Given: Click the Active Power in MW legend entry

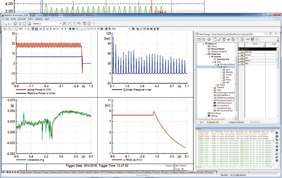Looking at the screenshot, I should click(39, 90).
